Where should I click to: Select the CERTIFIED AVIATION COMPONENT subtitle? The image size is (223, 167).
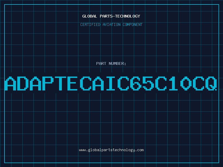coord(111,24)
